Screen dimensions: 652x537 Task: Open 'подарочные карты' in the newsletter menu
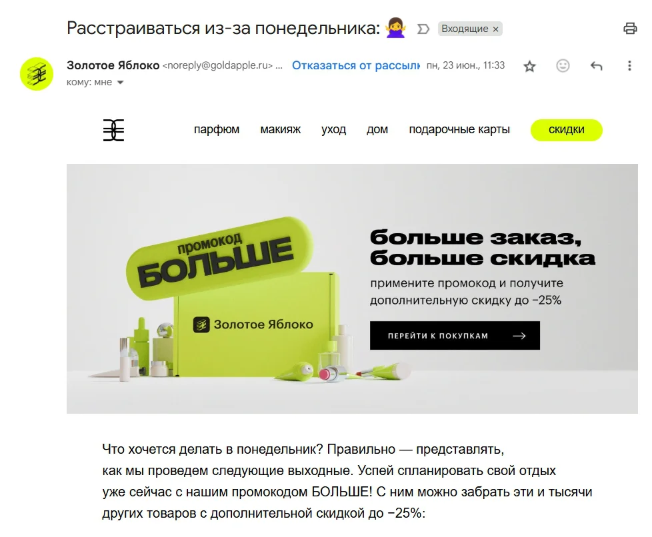coord(459,129)
